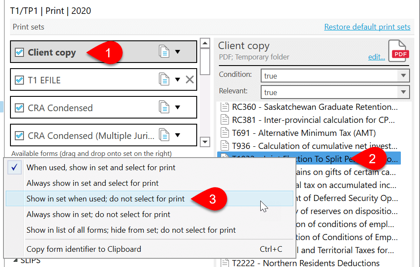Viewport: 420px width, 267px height.
Task: Open the CRA Condensed set dropdown arrow
Action: [x=178, y=107]
